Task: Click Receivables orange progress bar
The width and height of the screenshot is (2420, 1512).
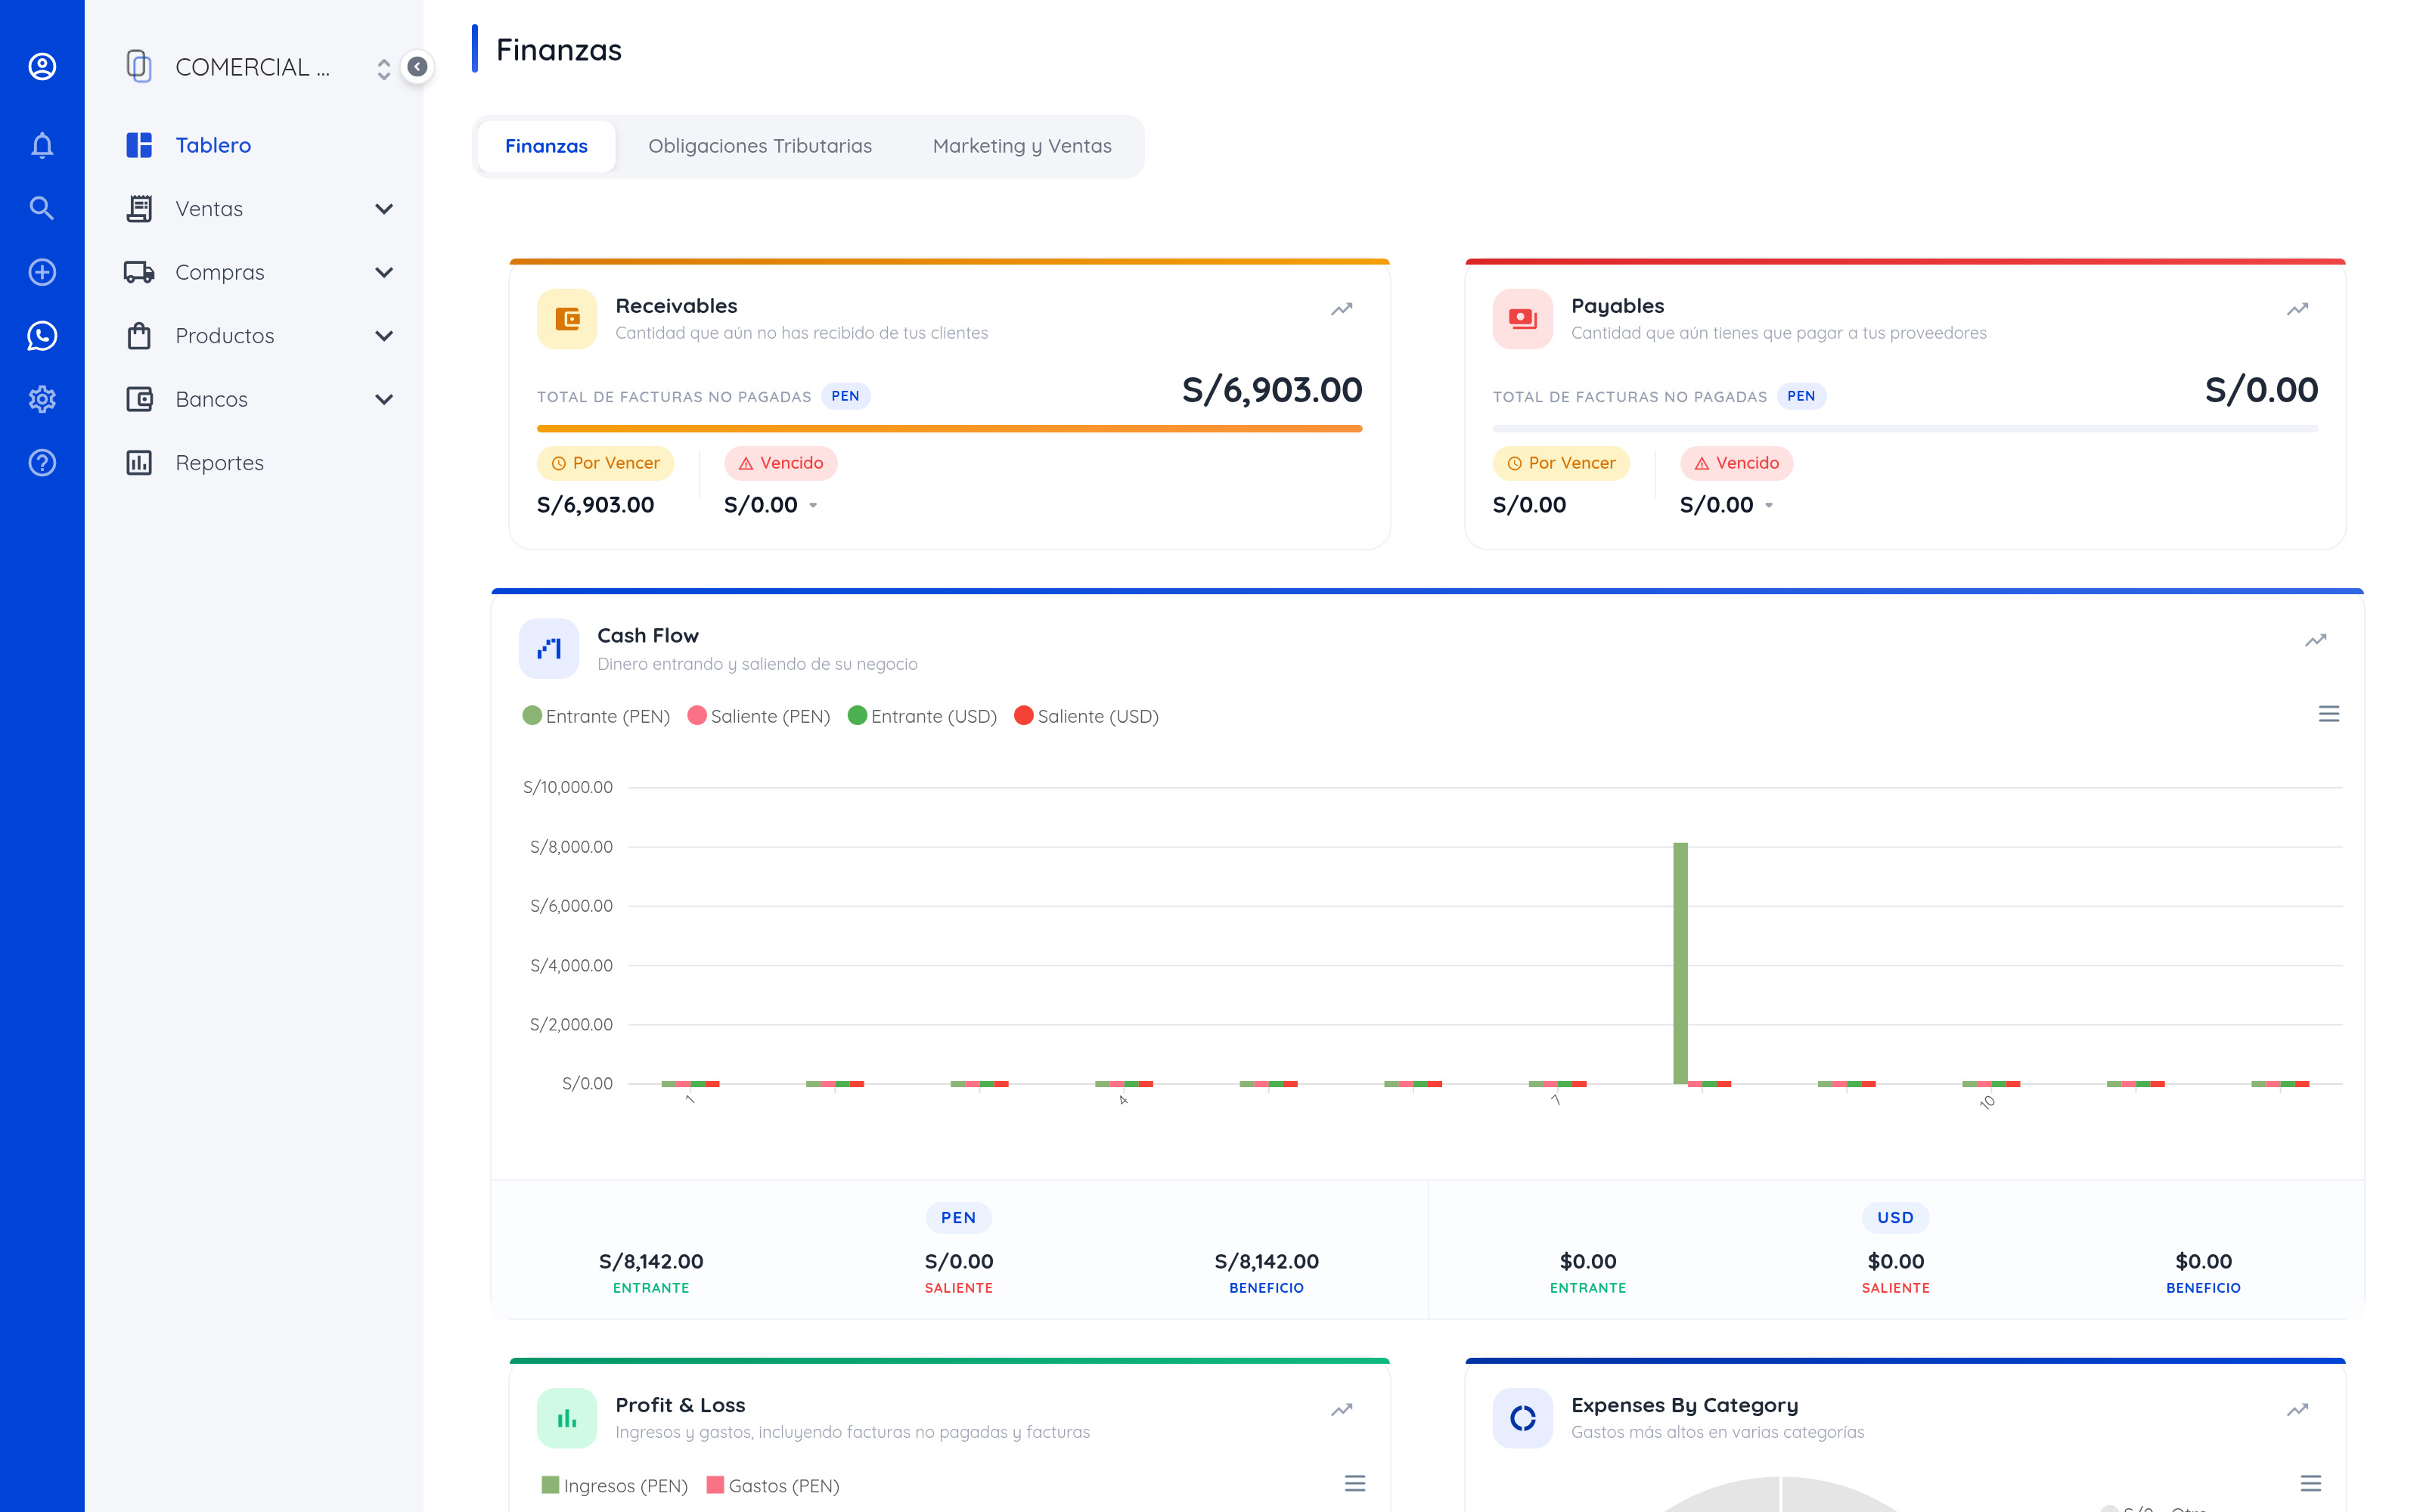Action: (x=949, y=429)
